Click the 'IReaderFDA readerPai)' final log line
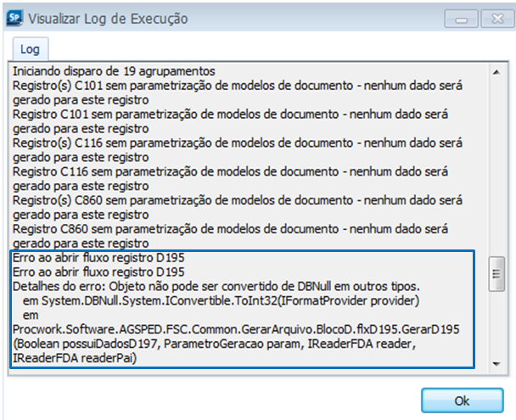This screenshot has height=420, width=516. (77, 359)
